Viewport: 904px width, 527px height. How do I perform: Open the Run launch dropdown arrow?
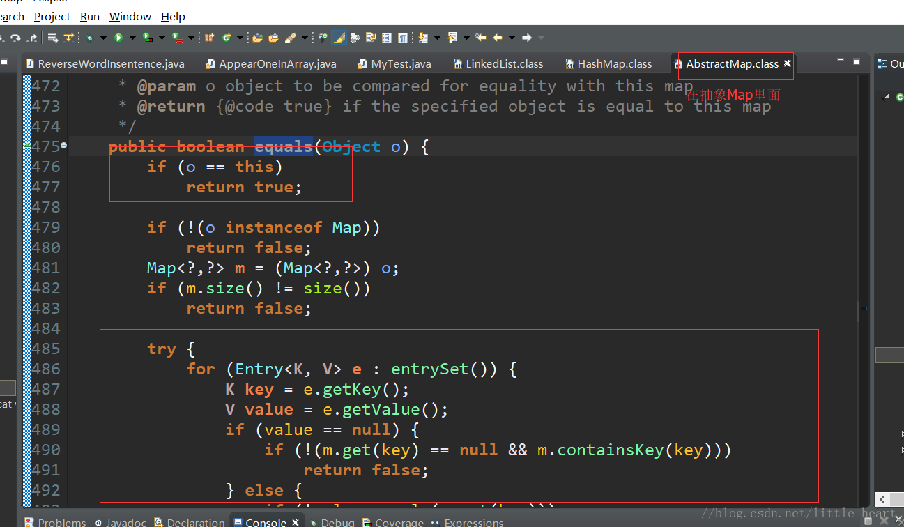pos(132,38)
